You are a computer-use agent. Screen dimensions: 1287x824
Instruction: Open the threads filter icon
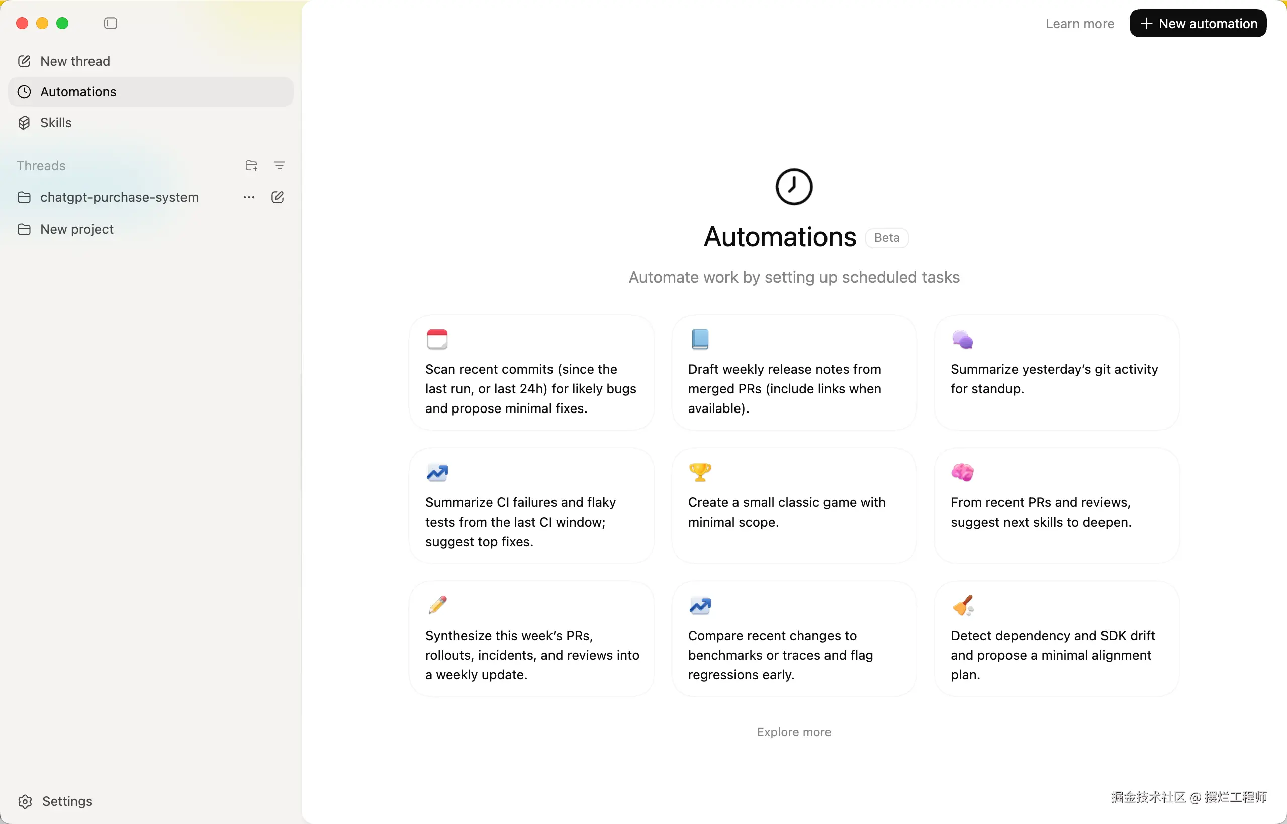(x=279, y=165)
